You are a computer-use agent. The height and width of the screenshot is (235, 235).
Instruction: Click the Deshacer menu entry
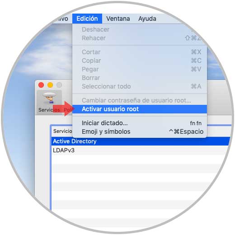140,29
